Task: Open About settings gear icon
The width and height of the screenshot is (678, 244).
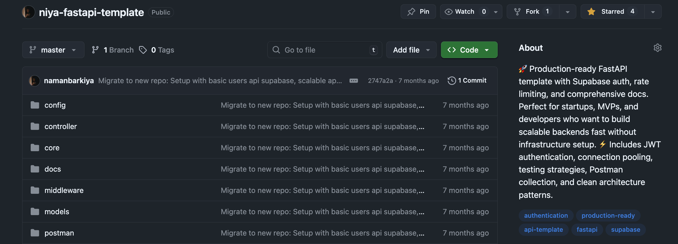Action: pyautogui.click(x=658, y=48)
